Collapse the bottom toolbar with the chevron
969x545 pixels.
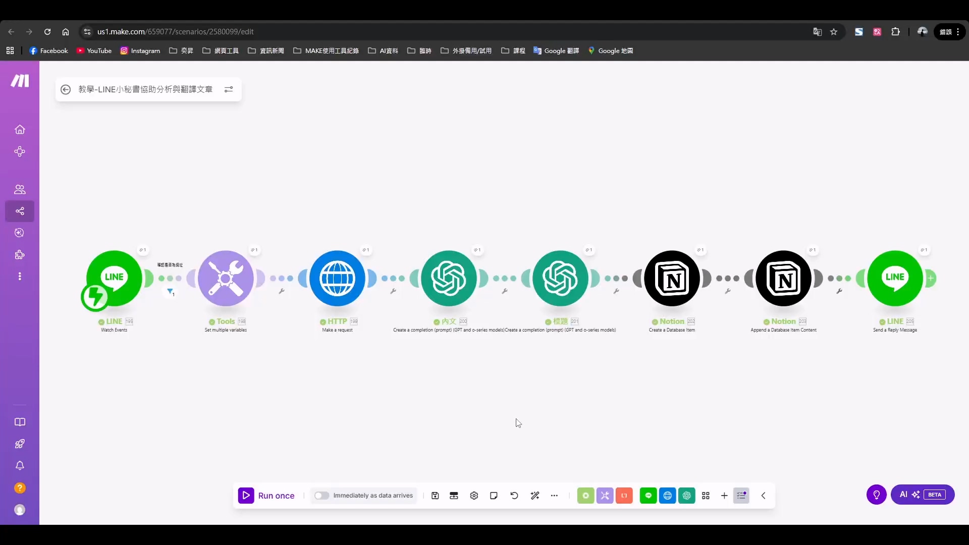point(764,496)
